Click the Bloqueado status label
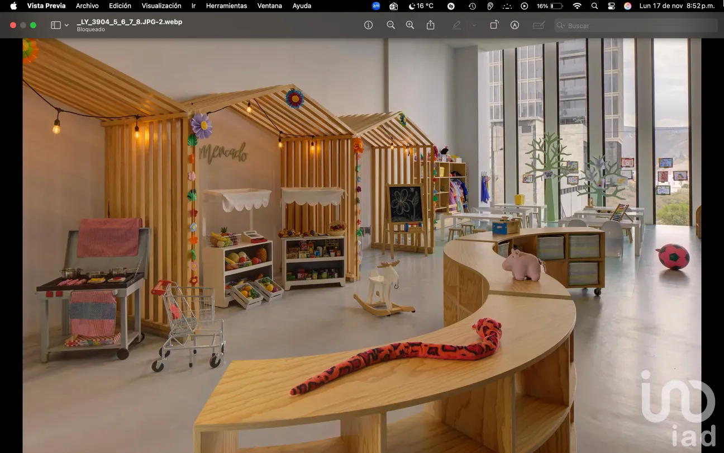724x453 pixels. click(x=90, y=30)
